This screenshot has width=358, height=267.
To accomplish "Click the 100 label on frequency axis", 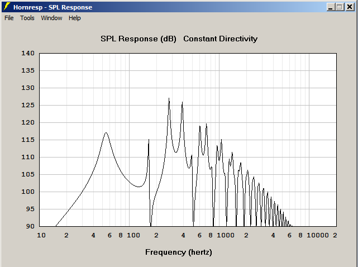I will click(133, 235).
